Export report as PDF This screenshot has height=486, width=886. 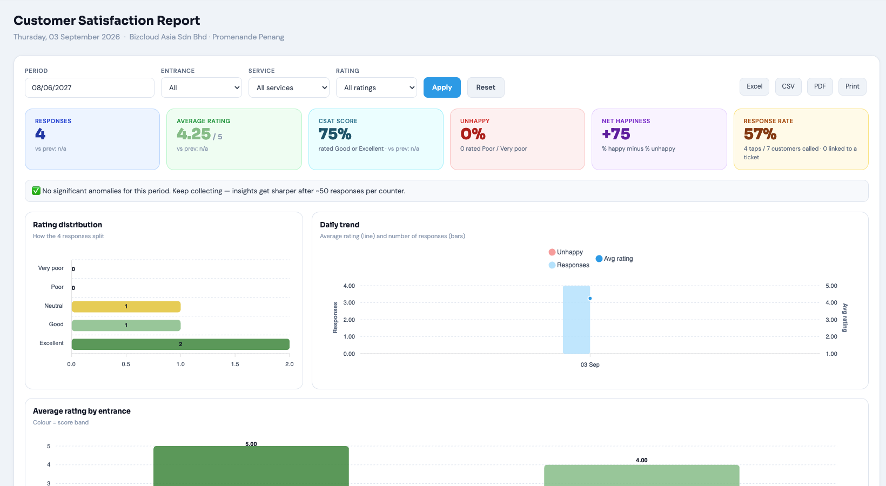point(820,86)
